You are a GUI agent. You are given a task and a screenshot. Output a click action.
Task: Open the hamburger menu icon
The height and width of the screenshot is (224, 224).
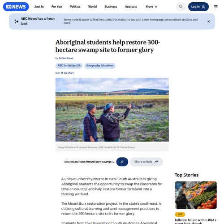215,7
